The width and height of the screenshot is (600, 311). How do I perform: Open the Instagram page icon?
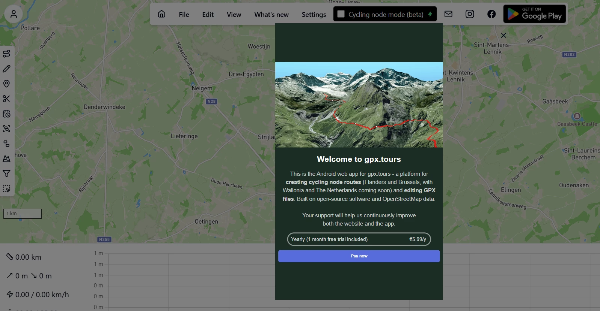coord(470,14)
